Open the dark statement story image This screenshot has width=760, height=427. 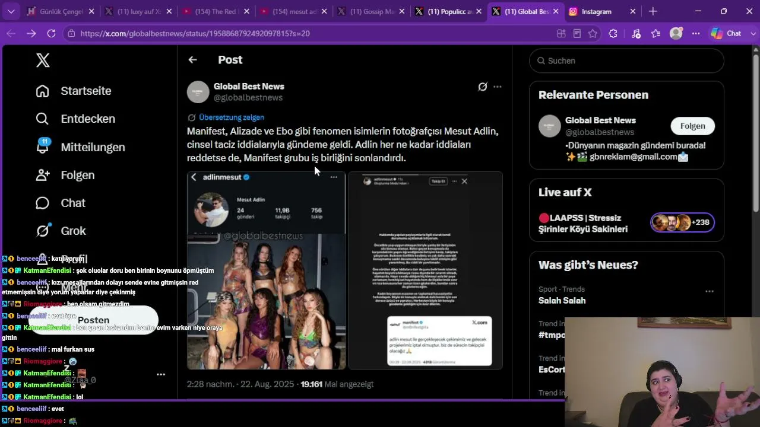click(x=425, y=270)
